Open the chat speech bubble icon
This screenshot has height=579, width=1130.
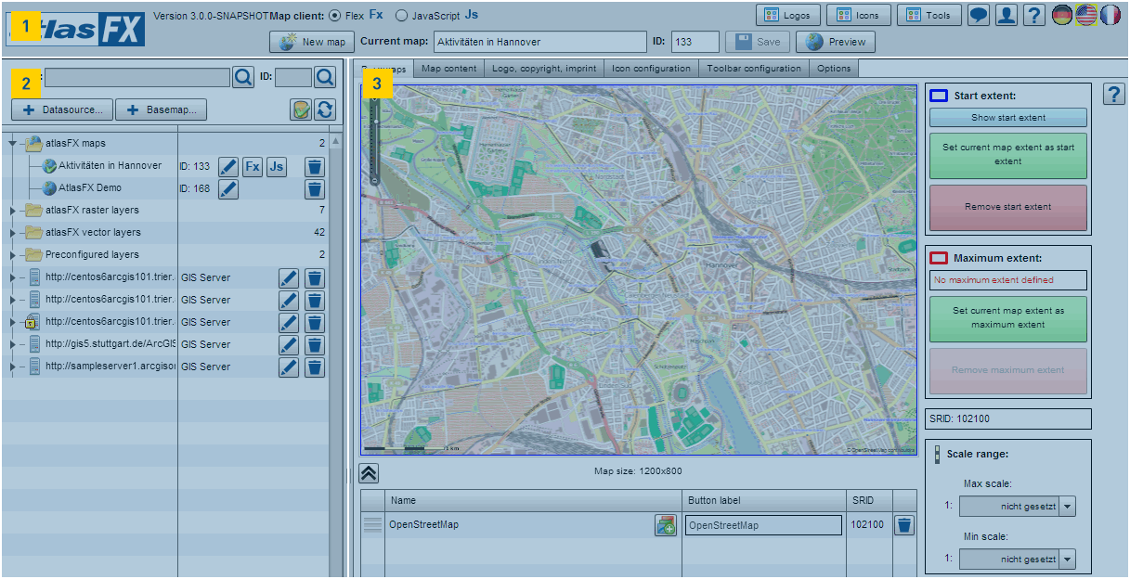pyautogui.click(x=978, y=15)
